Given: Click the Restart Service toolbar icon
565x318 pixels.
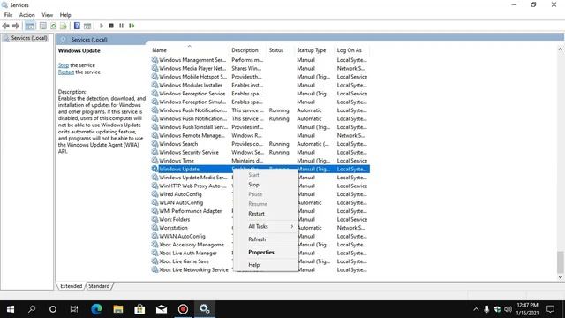Looking at the screenshot, I should point(132,26).
